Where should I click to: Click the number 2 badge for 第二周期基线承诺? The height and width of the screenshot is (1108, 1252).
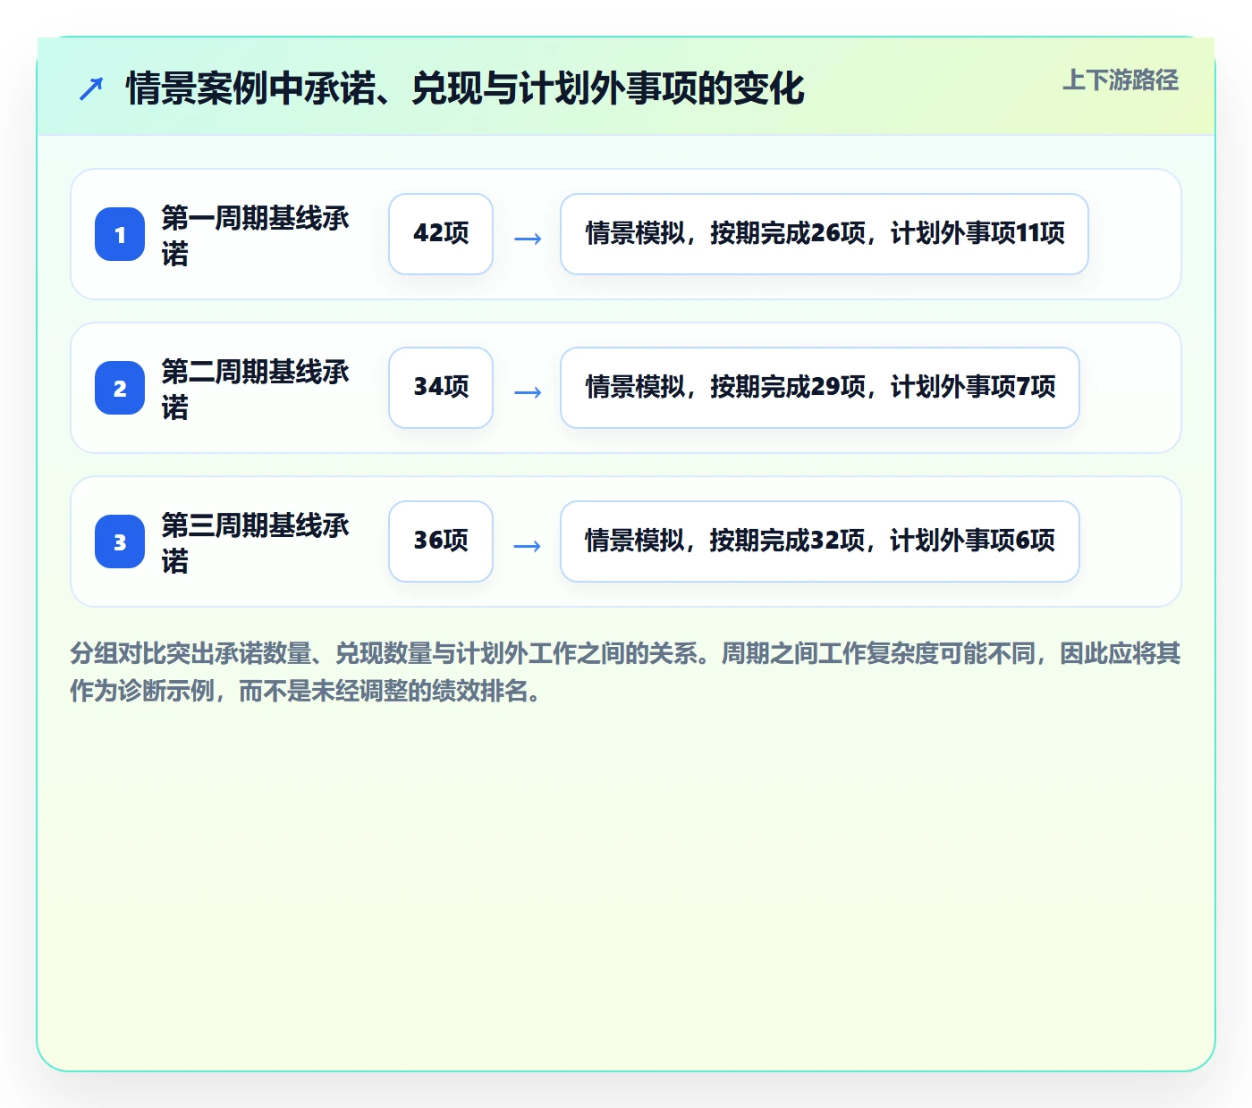click(x=120, y=388)
